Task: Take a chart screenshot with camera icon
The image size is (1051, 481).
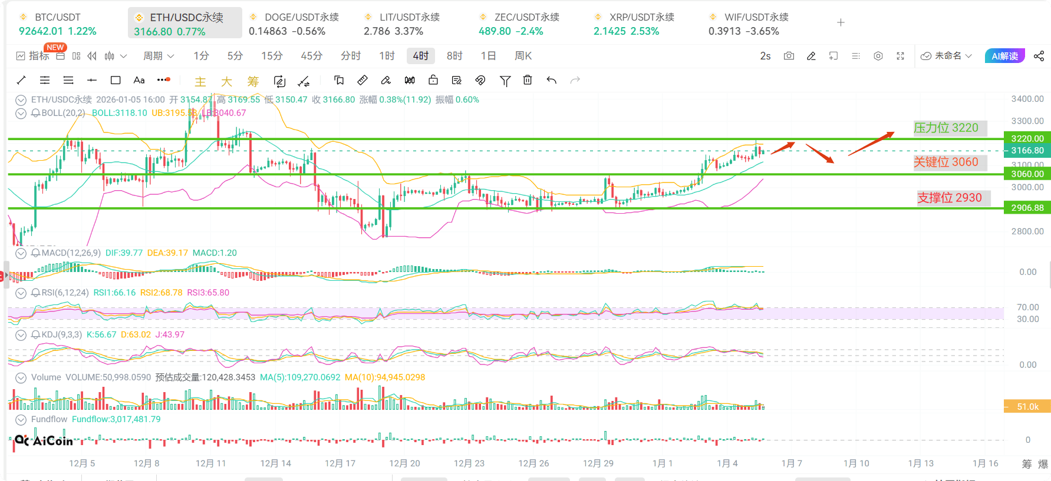Action: pos(789,56)
